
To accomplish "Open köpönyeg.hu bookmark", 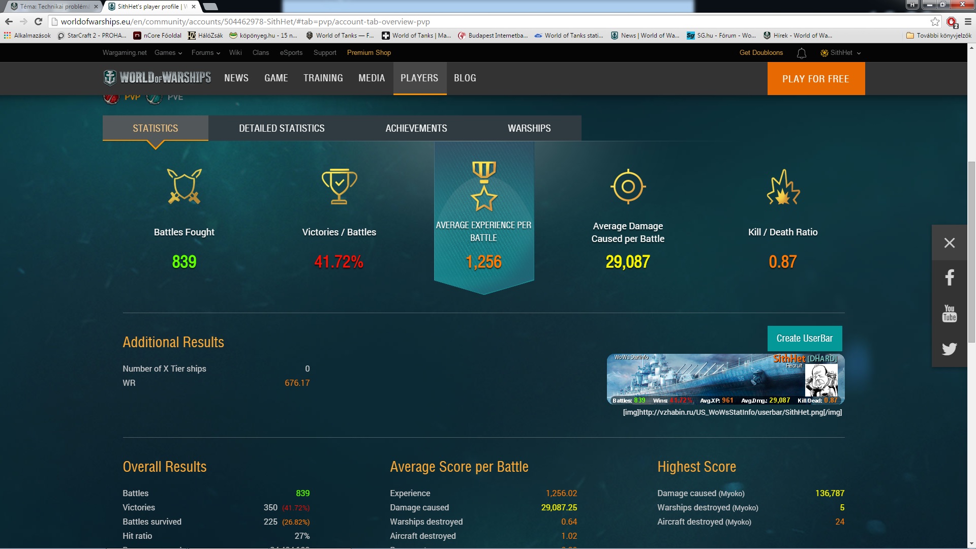I will point(263,36).
